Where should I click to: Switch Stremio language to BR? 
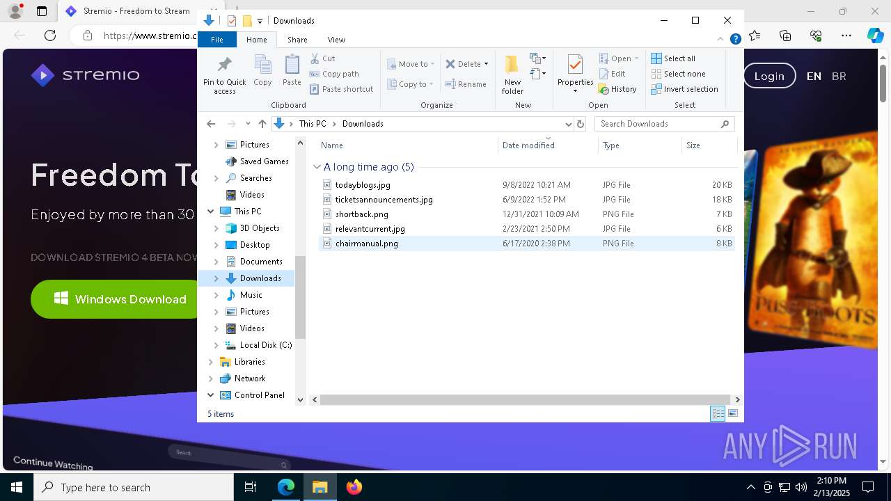(x=839, y=76)
